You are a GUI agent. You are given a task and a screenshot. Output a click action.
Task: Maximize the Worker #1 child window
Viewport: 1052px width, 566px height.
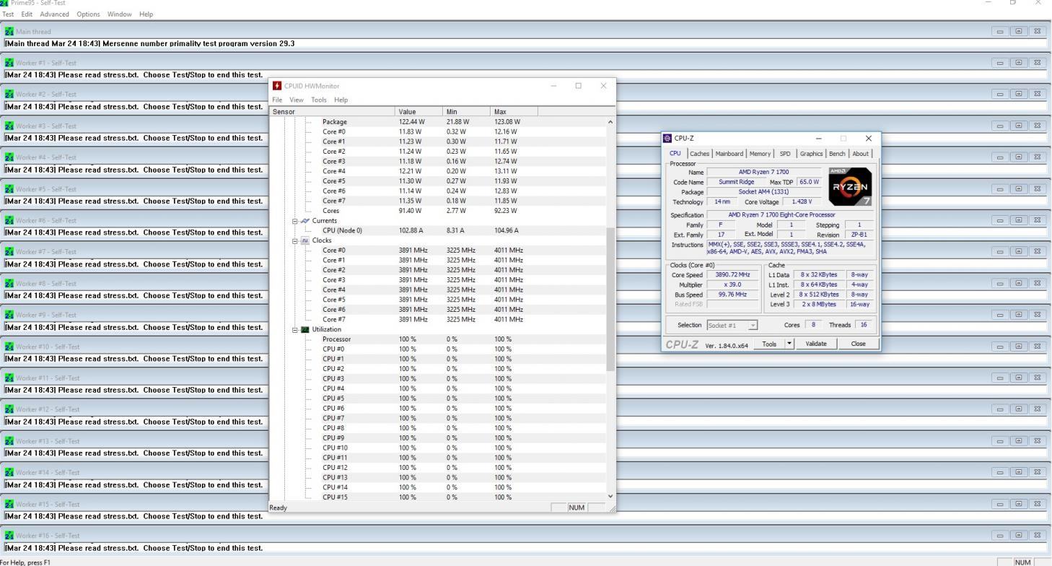pyautogui.click(x=1019, y=63)
